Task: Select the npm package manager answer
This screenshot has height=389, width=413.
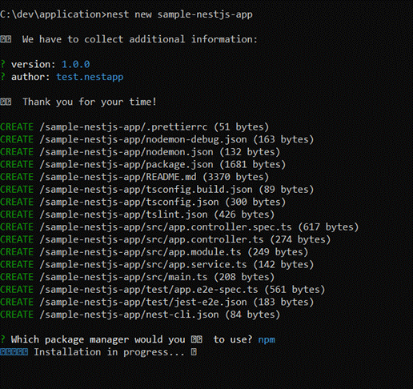Action: (267, 340)
